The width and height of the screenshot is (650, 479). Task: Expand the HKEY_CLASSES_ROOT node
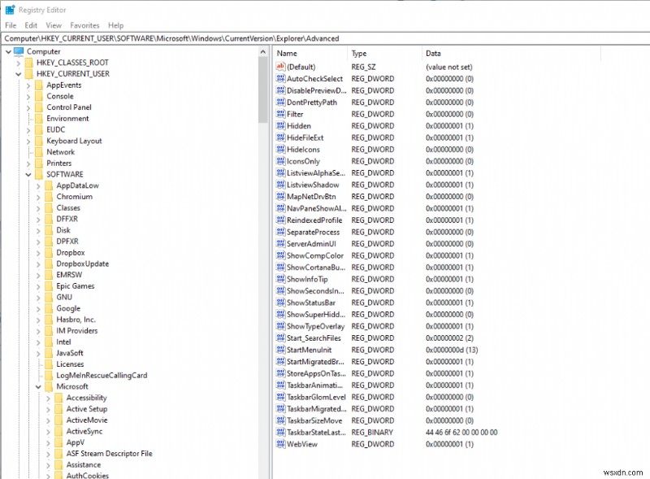(19, 62)
